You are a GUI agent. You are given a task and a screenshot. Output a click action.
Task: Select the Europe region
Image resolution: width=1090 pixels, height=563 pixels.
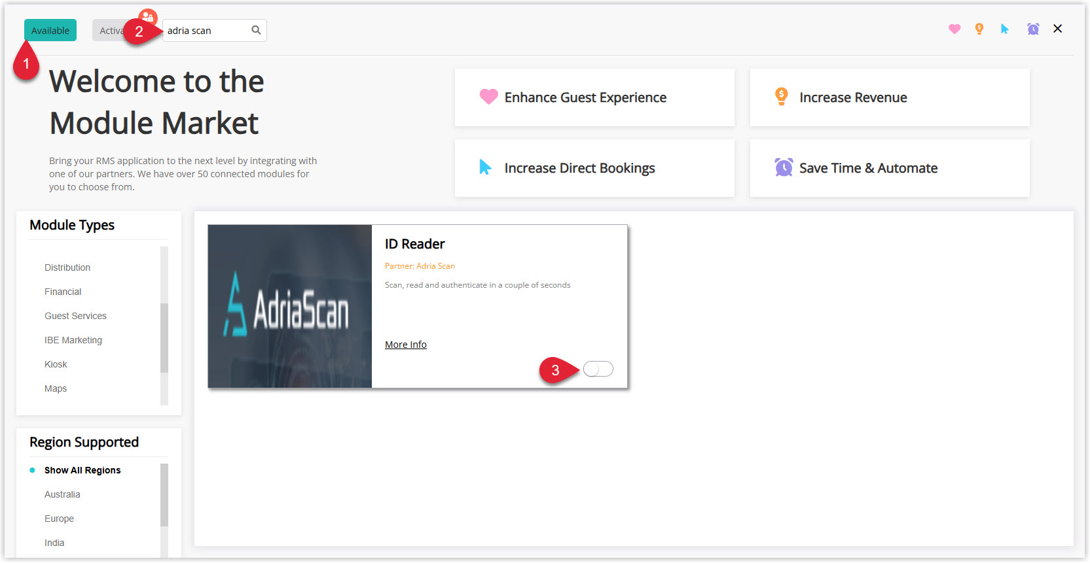pyautogui.click(x=59, y=519)
